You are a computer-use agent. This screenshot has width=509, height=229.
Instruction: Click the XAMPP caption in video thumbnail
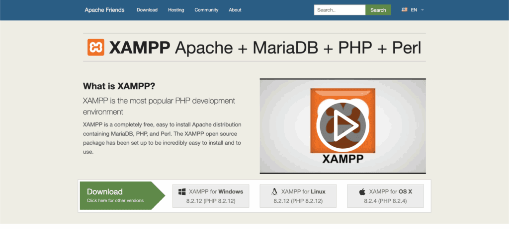pos(343,159)
